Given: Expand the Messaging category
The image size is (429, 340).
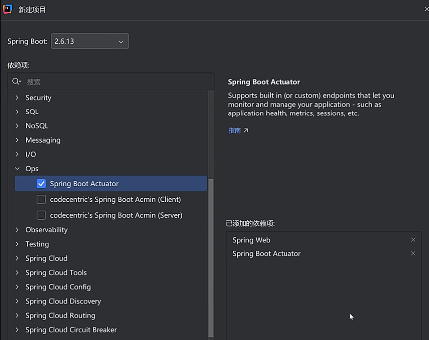Looking at the screenshot, I should [x=17, y=140].
